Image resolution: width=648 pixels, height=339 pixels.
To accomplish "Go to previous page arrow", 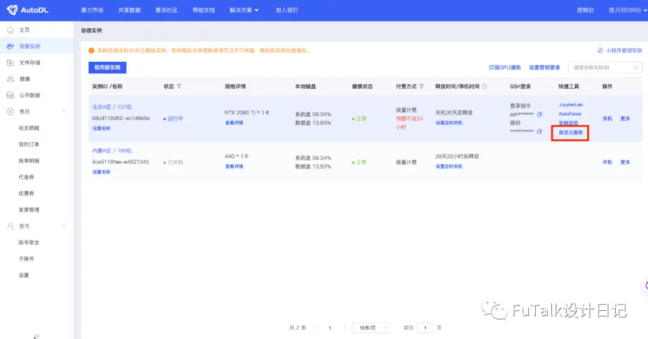I will (316, 328).
